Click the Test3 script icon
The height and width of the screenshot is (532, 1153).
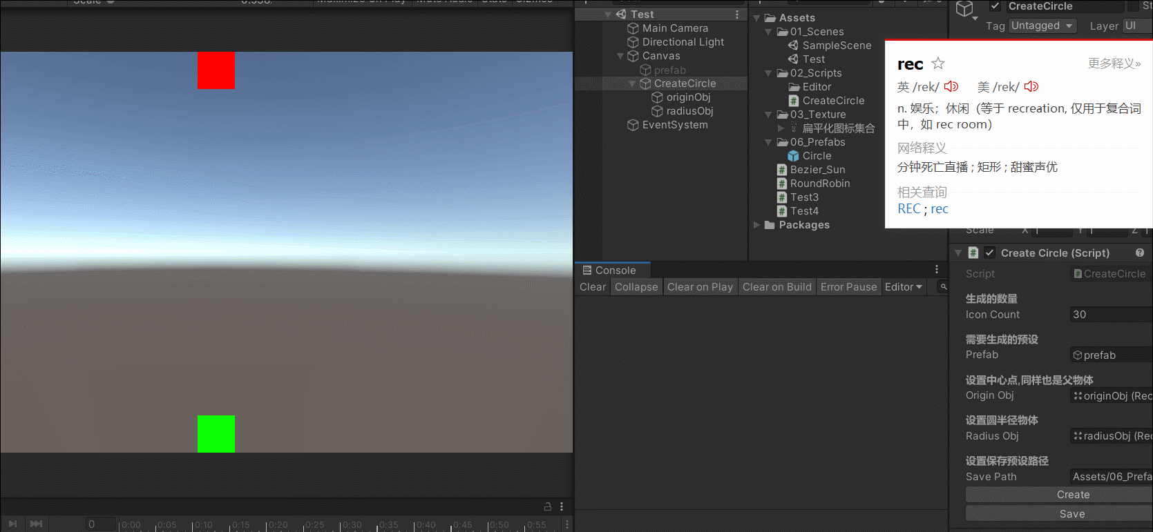(782, 197)
